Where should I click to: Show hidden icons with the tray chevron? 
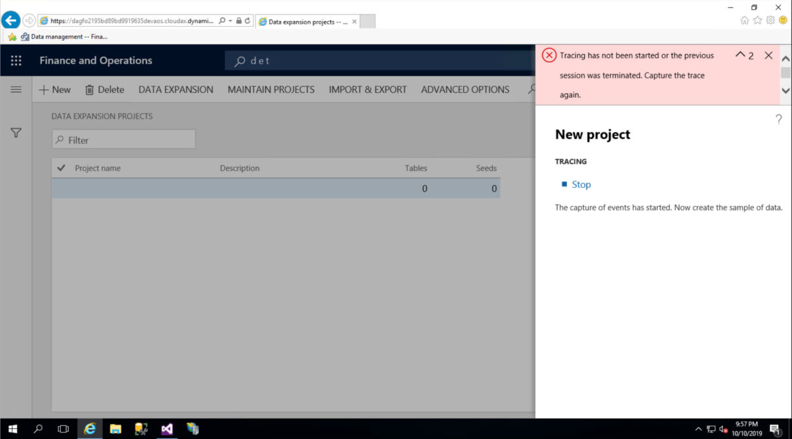point(698,428)
